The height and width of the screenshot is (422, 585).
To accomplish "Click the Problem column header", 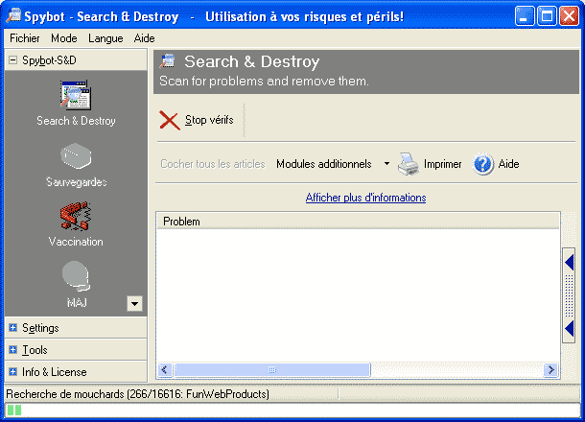I will point(358,222).
